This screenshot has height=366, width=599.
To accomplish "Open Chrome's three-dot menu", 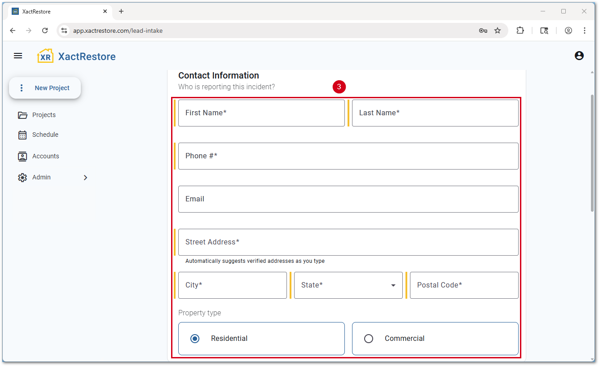I will 585,30.
